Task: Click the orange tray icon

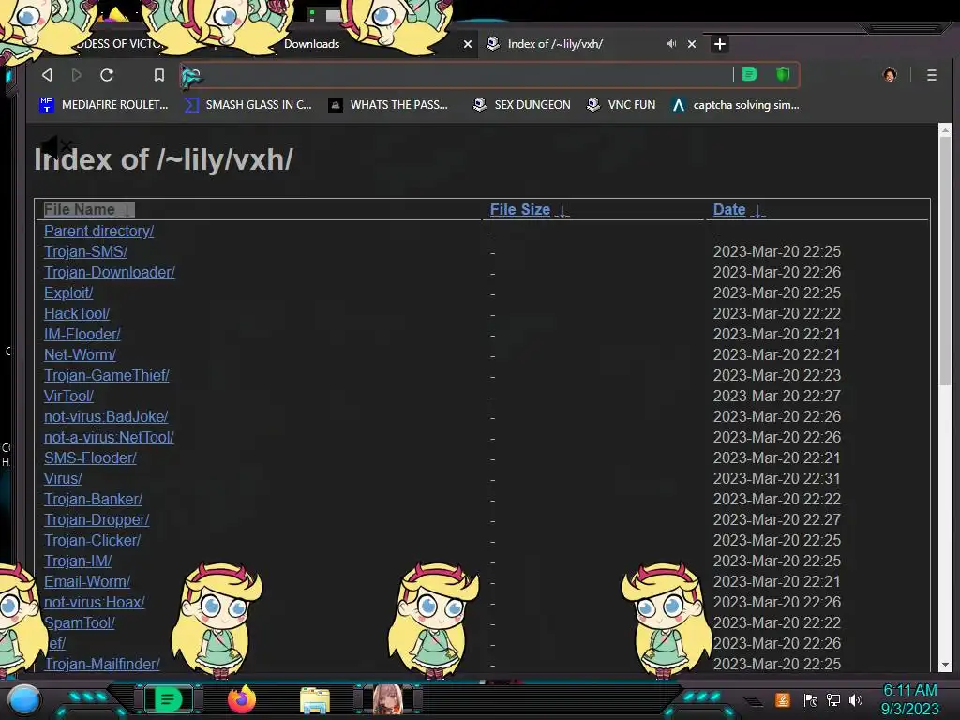Action: pos(783,699)
